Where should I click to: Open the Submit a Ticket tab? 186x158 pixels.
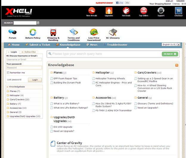[x=38, y=45]
